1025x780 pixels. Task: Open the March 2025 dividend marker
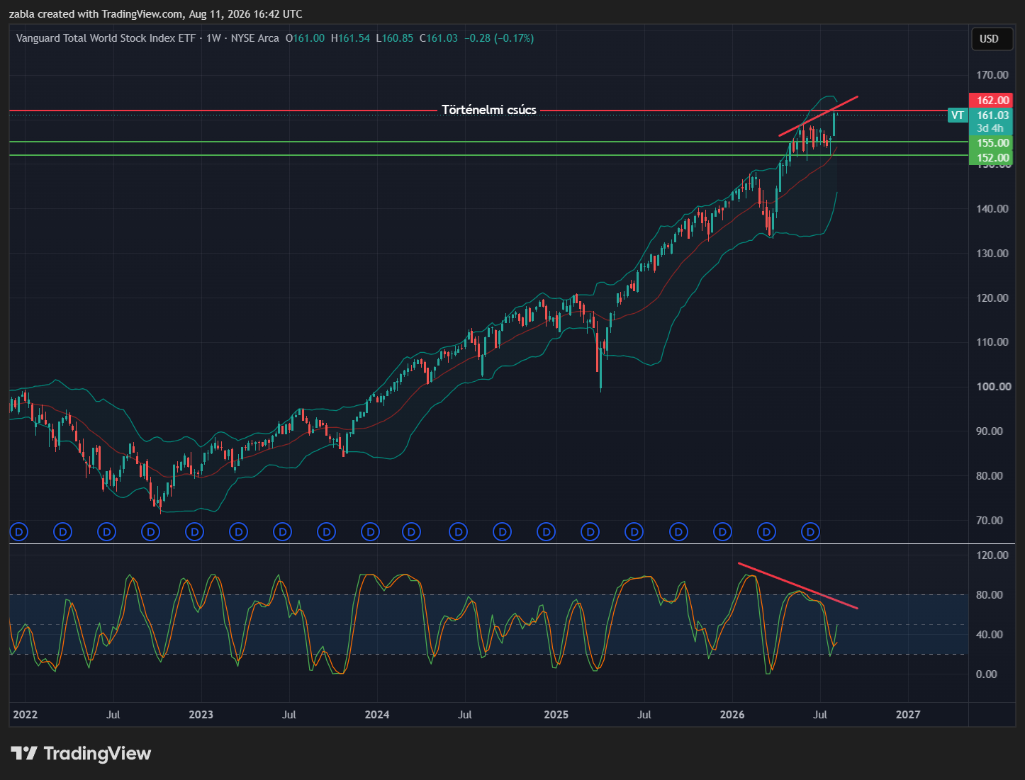(x=590, y=531)
